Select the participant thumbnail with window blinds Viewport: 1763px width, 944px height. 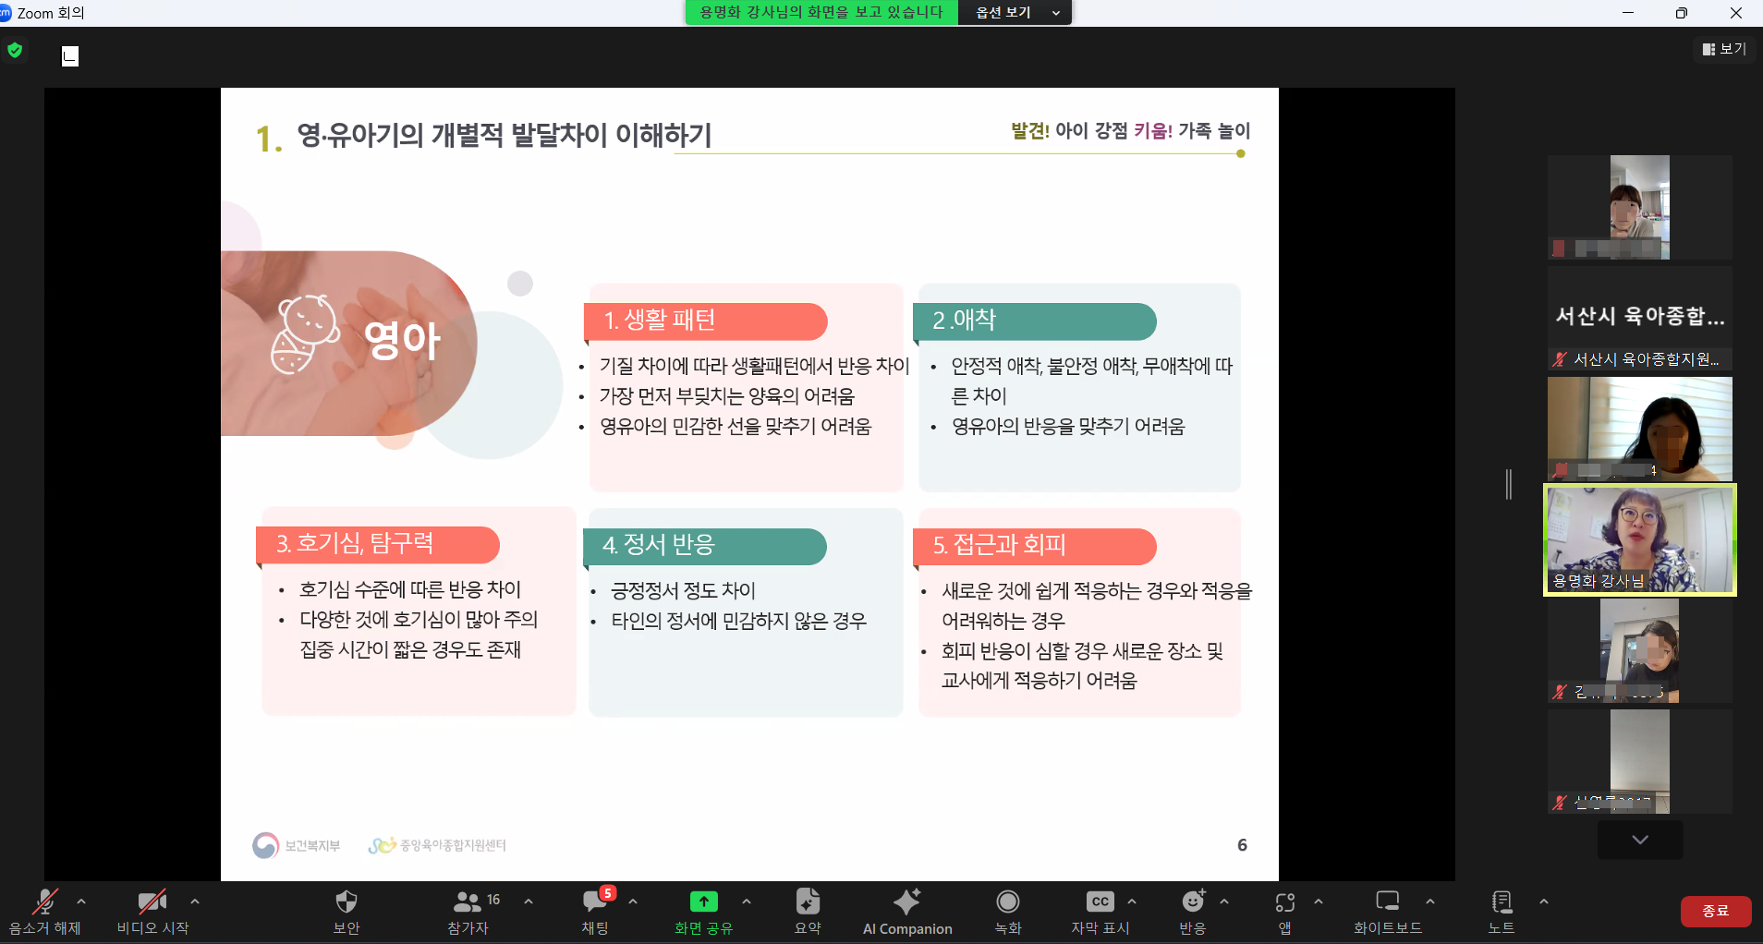pyautogui.click(x=1640, y=429)
